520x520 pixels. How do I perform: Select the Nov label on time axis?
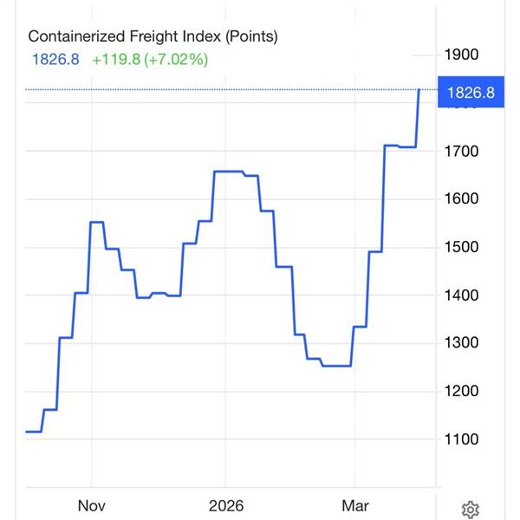tap(91, 505)
